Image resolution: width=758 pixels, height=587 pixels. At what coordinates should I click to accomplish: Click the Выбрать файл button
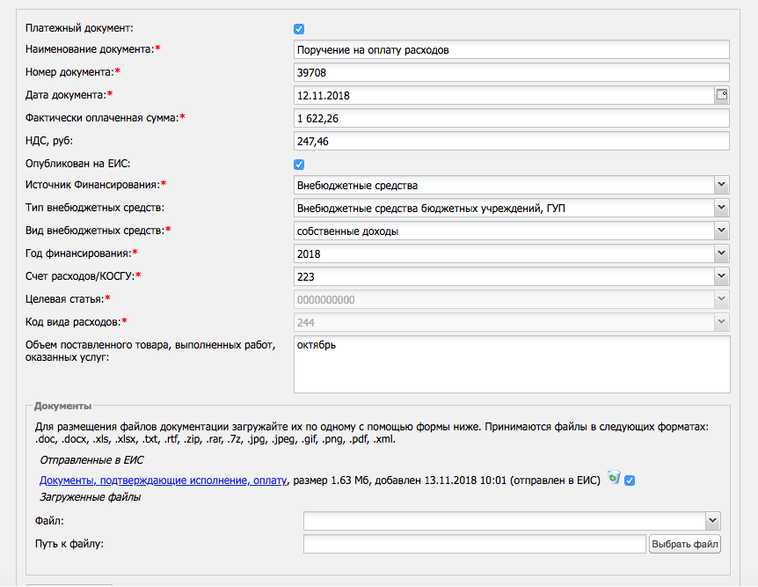(x=685, y=544)
